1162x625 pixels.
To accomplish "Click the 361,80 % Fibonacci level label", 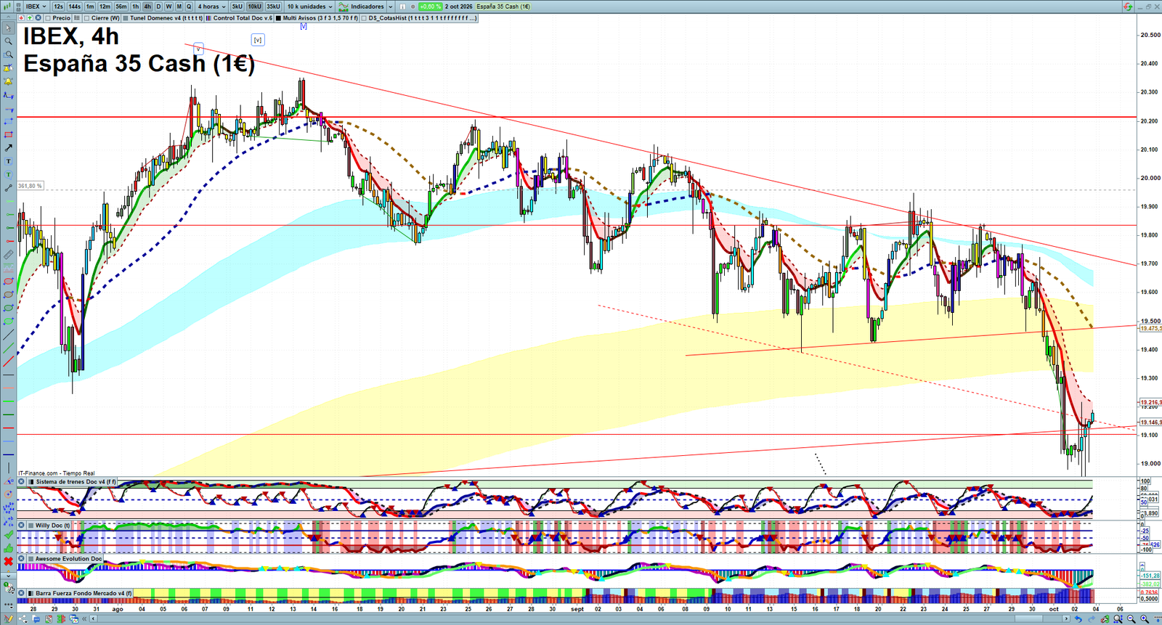I will (x=30, y=186).
